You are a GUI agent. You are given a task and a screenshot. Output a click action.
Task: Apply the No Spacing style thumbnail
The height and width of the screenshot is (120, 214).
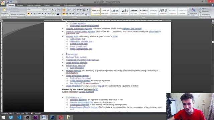click(105, 12)
